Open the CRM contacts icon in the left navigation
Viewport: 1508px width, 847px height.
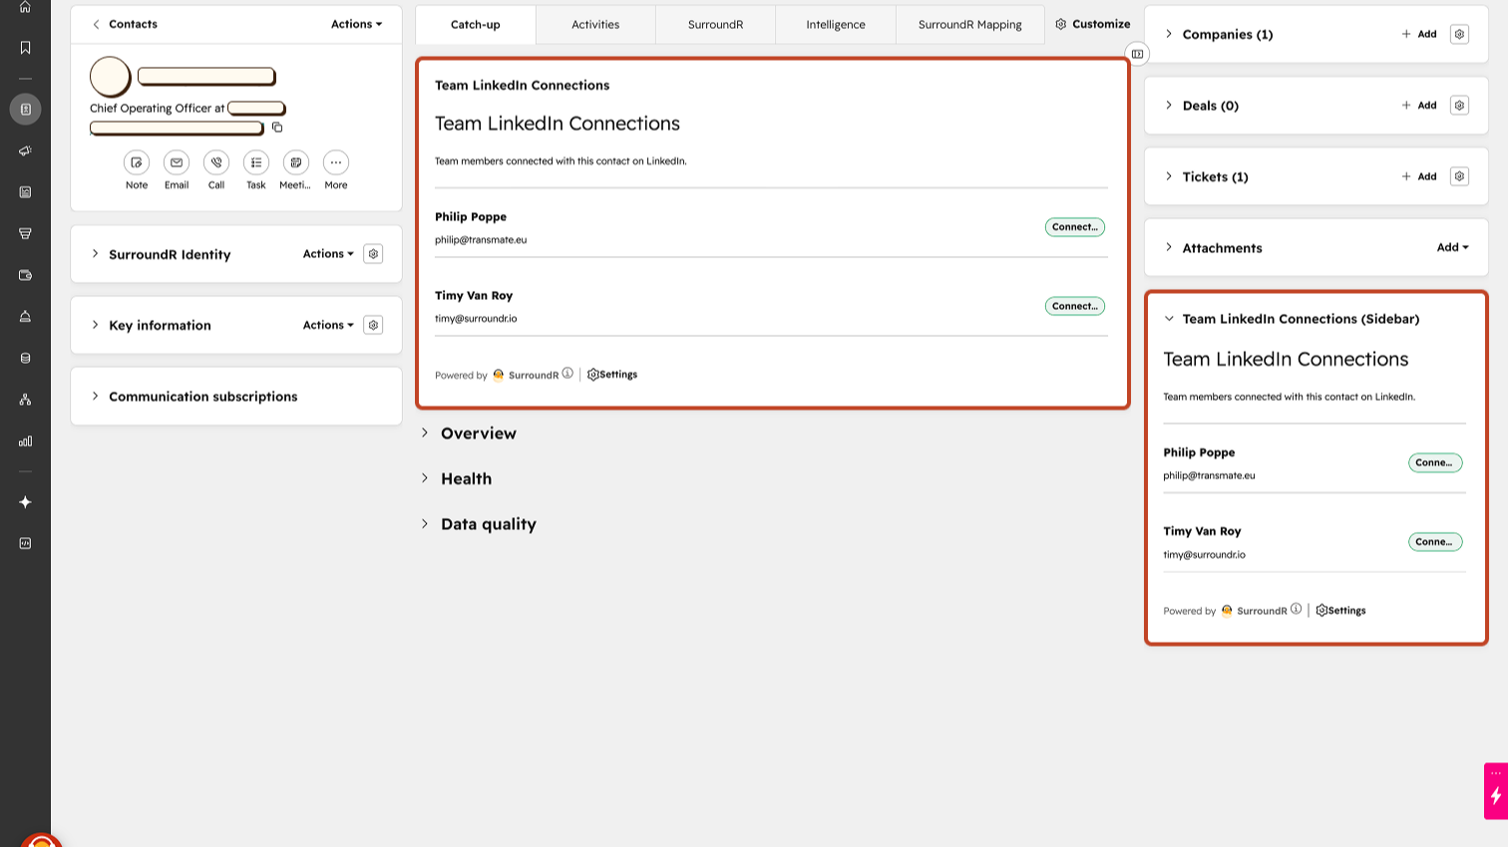point(25,110)
